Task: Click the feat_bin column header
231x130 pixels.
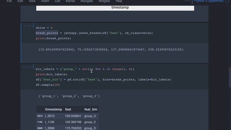Action: coord(91,109)
